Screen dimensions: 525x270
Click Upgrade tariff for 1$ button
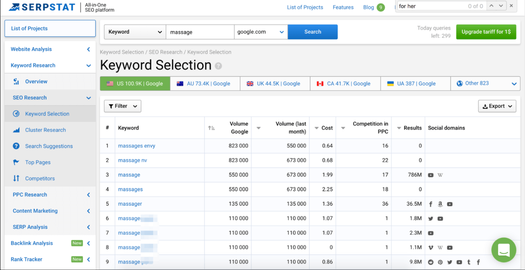486,32
